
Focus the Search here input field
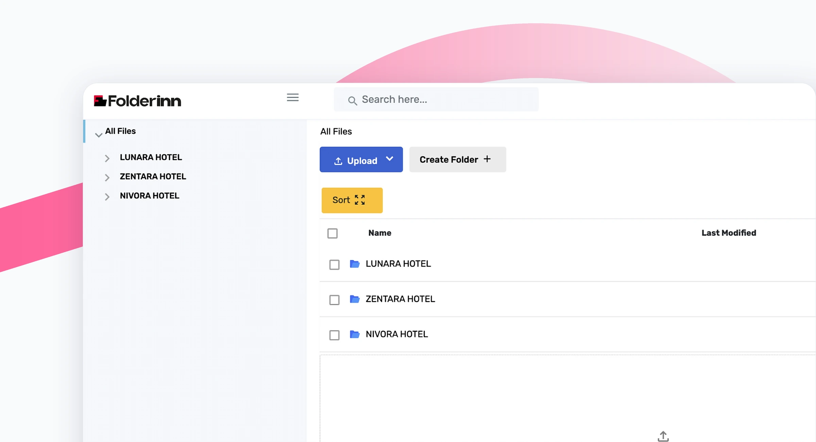point(436,99)
